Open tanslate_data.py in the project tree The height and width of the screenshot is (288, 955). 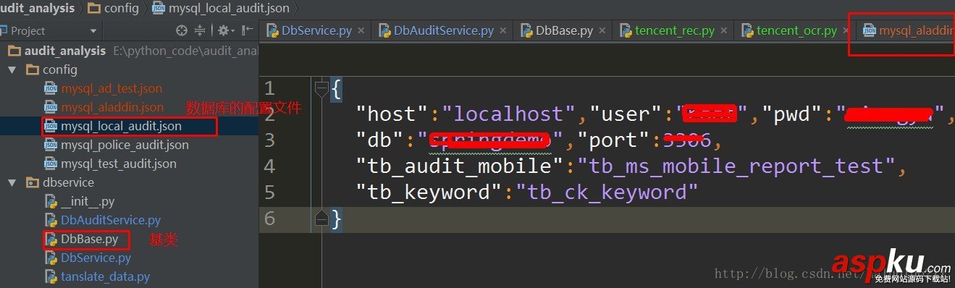click(106, 277)
